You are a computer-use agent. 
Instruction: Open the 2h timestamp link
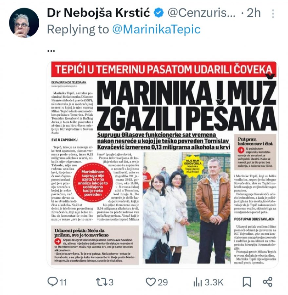pos(254,13)
